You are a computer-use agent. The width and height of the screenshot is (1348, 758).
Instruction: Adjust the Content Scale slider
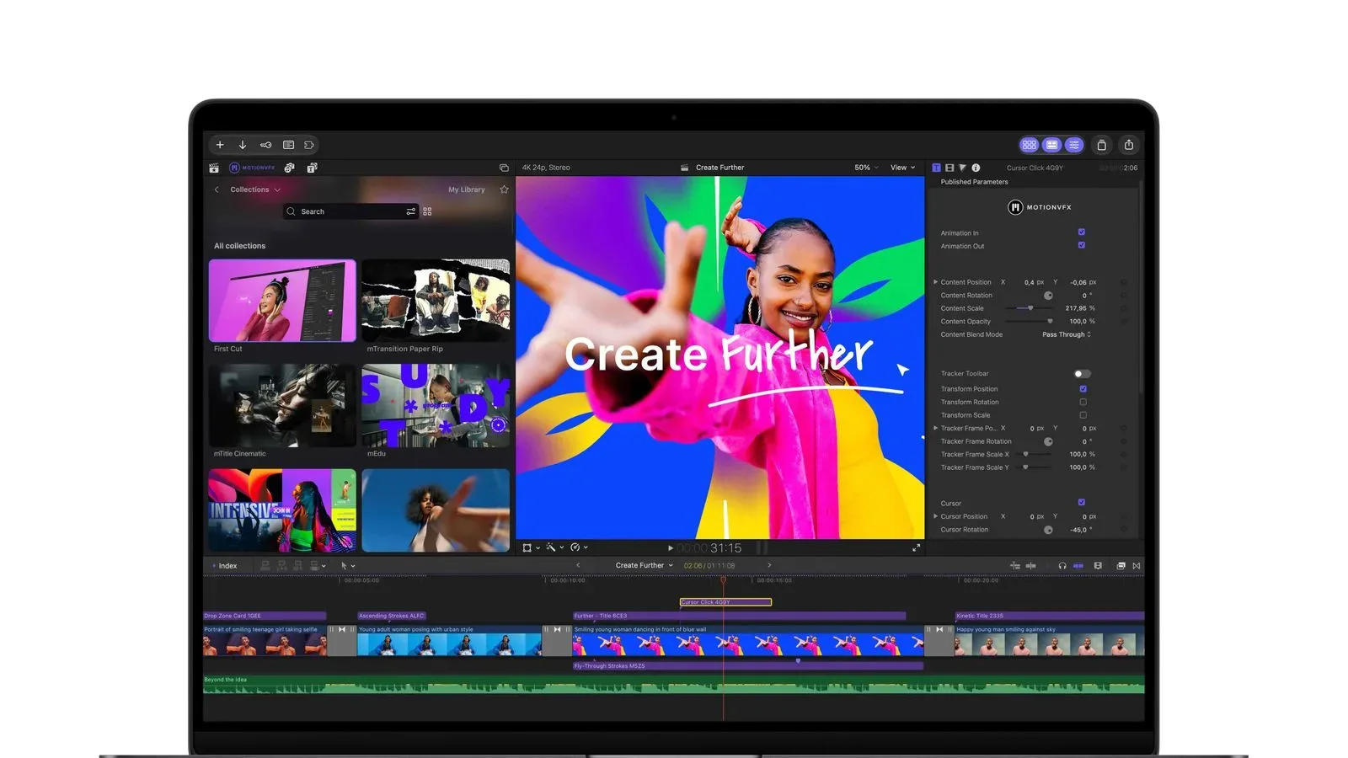coord(1029,308)
